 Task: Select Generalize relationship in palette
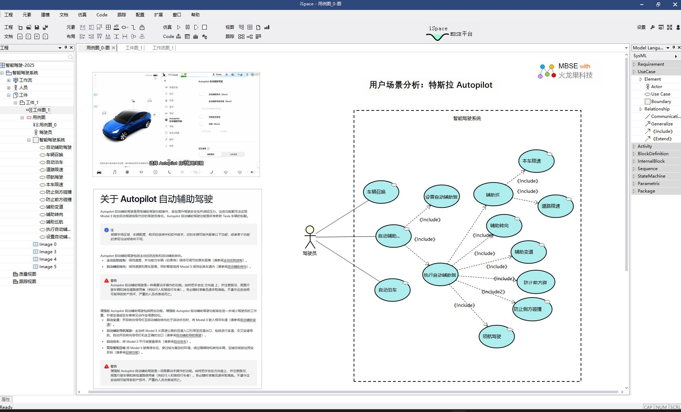coord(659,124)
